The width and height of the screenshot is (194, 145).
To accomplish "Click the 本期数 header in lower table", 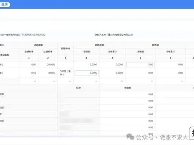I will click(127, 88).
